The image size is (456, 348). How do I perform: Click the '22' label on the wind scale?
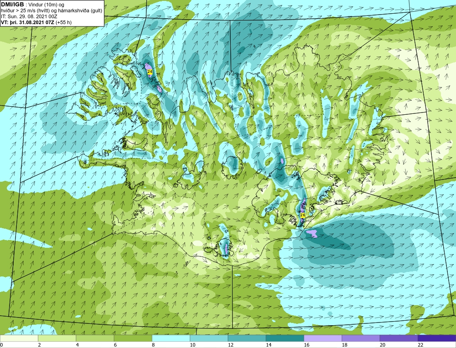click(x=420, y=345)
